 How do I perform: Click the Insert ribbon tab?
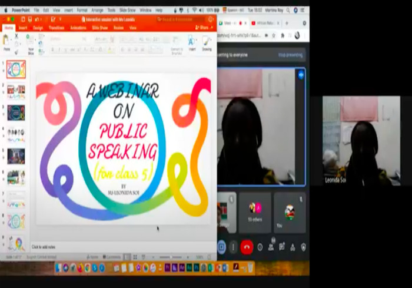tap(23, 28)
